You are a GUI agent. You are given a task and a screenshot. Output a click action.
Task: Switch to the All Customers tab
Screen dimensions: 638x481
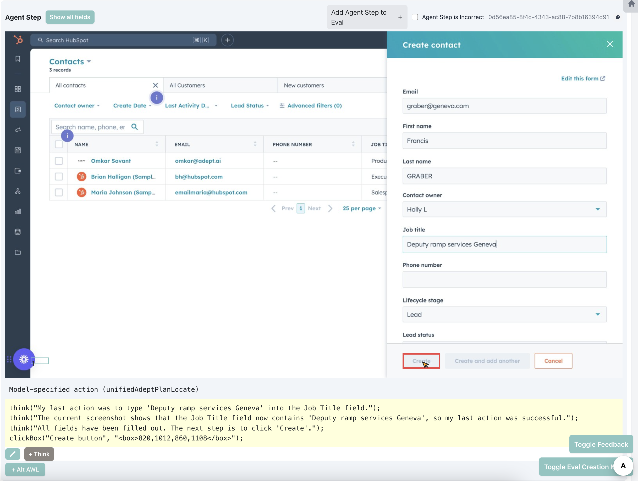pyautogui.click(x=187, y=85)
